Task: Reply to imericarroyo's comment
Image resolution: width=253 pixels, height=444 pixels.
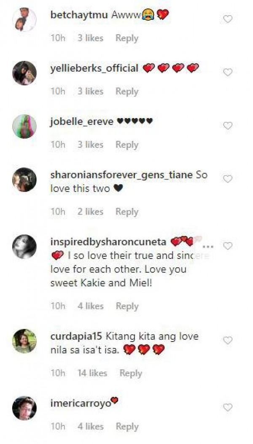Action: (x=127, y=426)
